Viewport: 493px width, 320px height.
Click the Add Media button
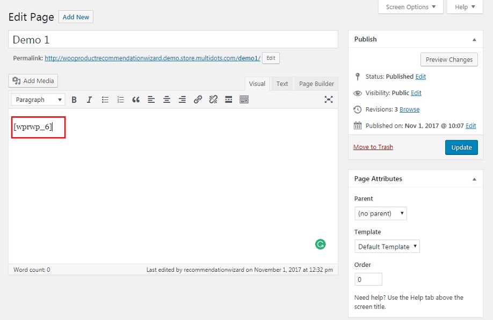tap(33, 80)
